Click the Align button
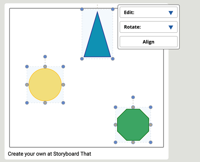 click(x=149, y=42)
